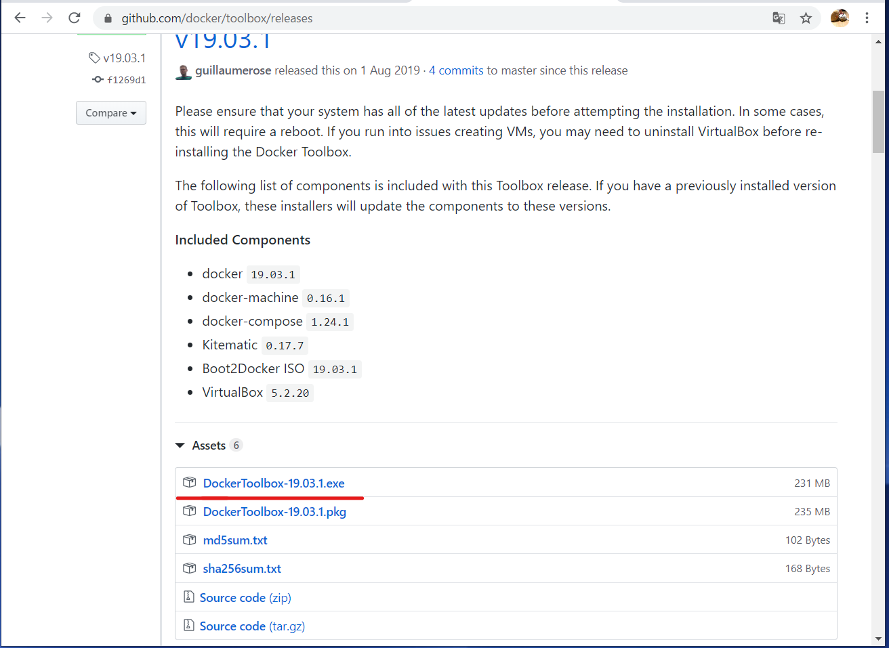Open the 4 commits link
Image resolution: width=889 pixels, height=648 pixels.
[x=456, y=70]
